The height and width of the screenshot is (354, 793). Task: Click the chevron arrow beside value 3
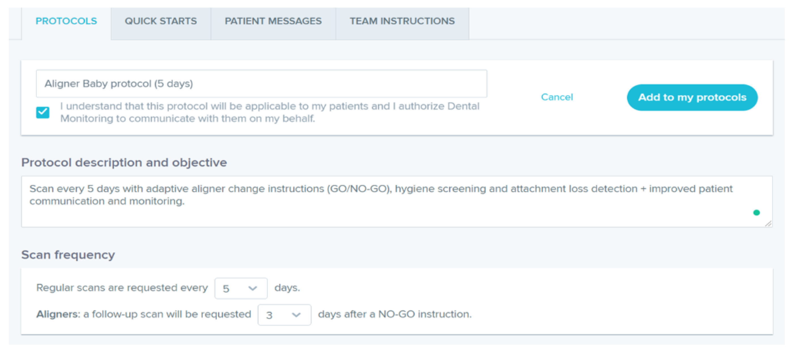296,315
